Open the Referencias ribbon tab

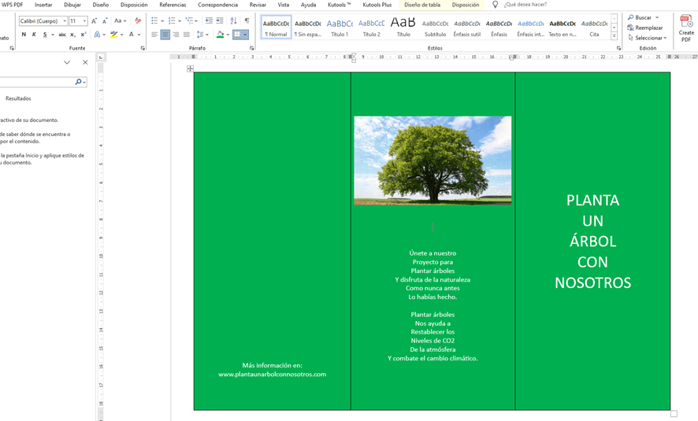[173, 5]
